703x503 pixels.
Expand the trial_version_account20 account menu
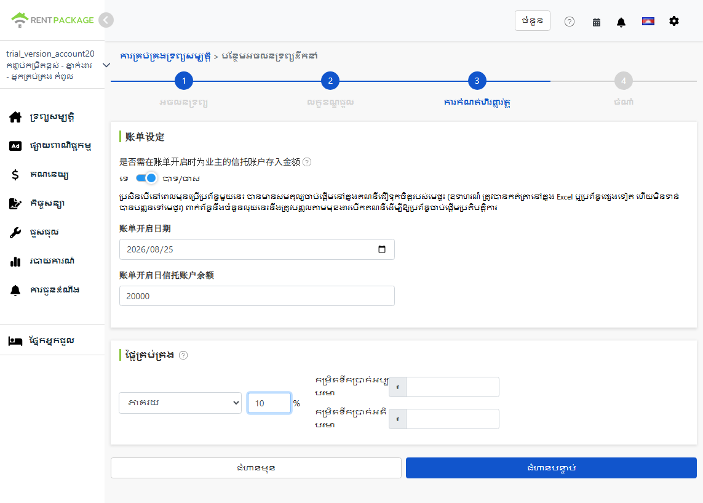(x=106, y=65)
